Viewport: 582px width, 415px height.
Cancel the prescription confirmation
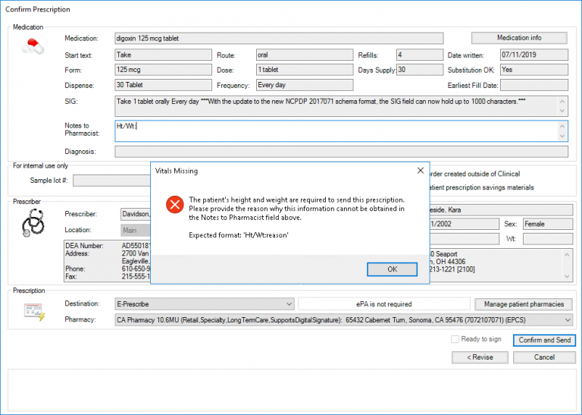tap(544, 357)
